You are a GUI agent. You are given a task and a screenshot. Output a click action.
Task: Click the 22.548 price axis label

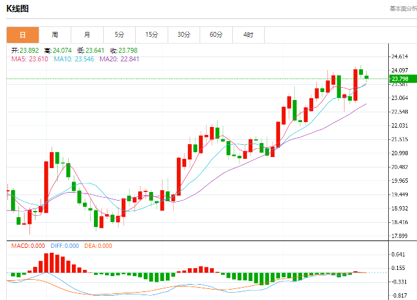point(399,112)
